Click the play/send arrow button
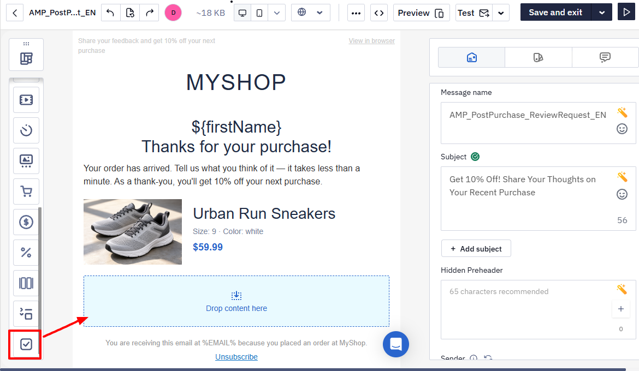This screenshot has height=371, width=639. (x=626, y=13)
